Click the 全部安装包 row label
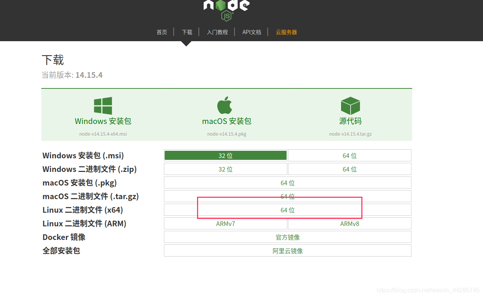The width and height of the screenshot is (483, 297). tap(61, 251)
